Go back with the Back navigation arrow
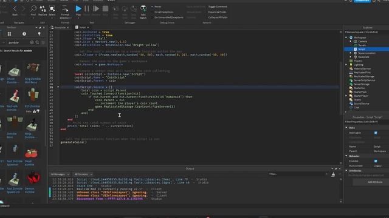 coord(15,9)
